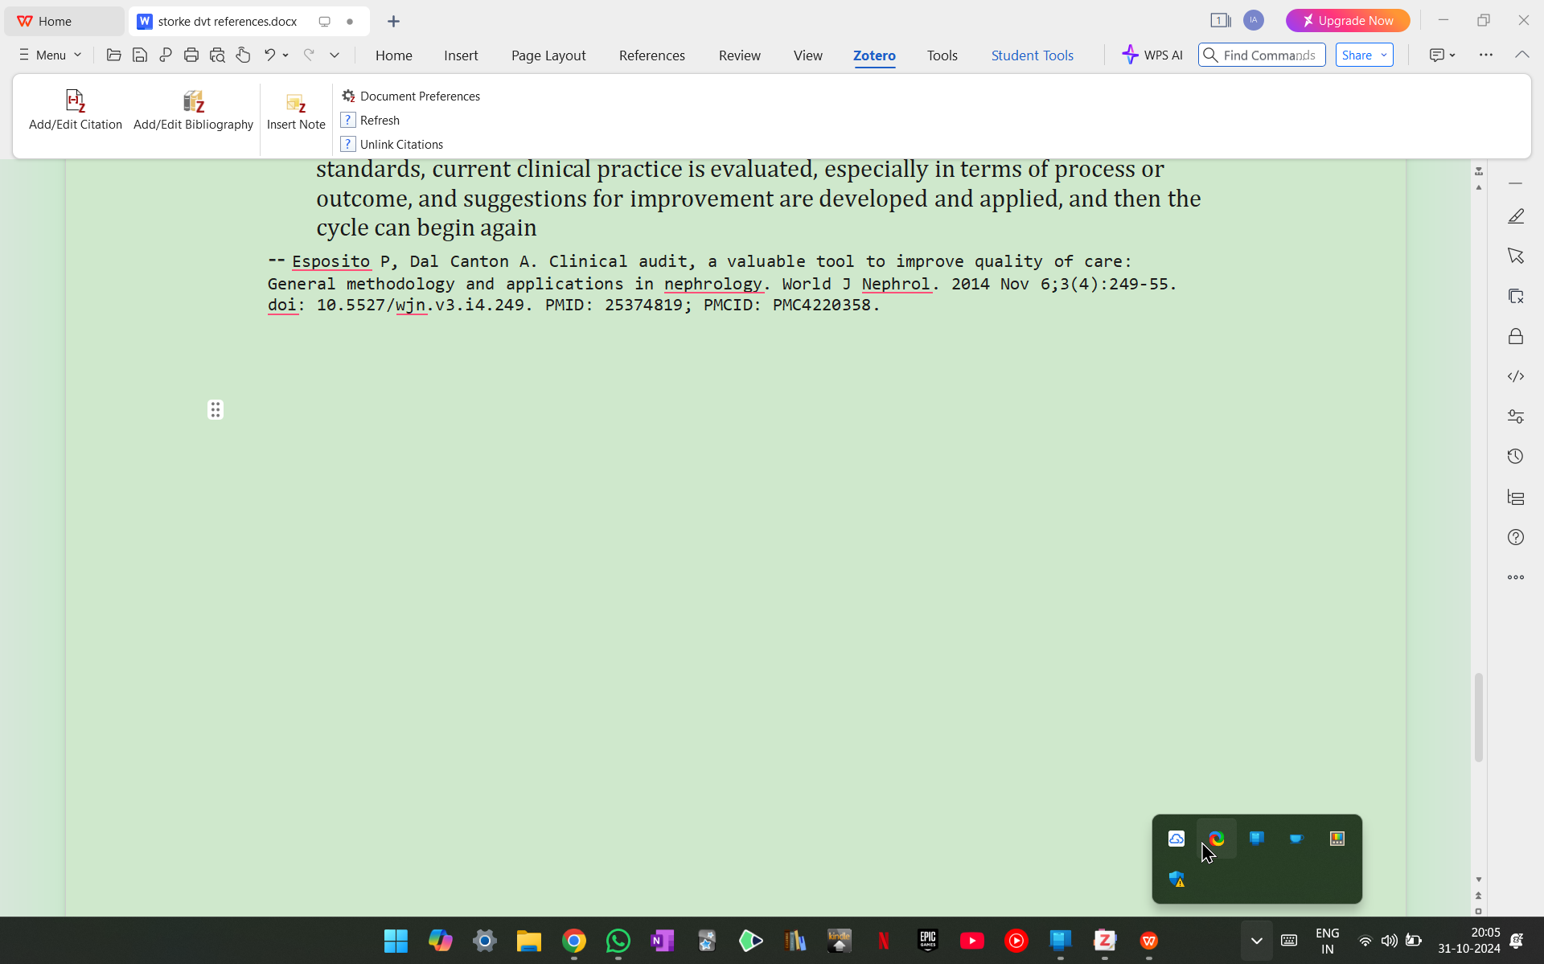Click the vertical document scrollbar thumb
1544x964 pixels.
click(1478, 717)
